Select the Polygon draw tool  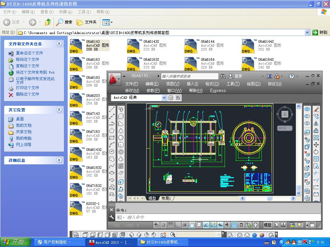[112, 131]
